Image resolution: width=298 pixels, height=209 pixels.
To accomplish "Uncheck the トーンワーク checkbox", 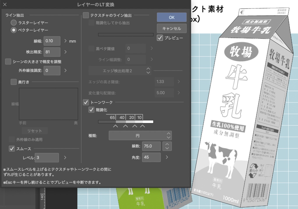I will pos(86,102).
